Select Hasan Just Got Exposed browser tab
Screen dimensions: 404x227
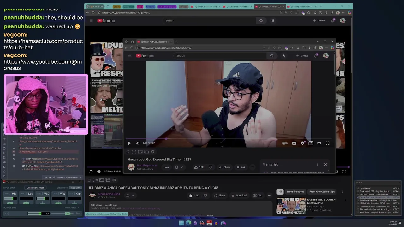(x=155, y=42)
